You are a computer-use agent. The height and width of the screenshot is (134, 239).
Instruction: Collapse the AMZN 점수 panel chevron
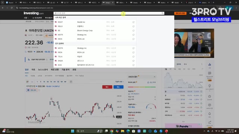click(x=154, y=77)
